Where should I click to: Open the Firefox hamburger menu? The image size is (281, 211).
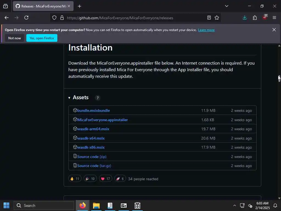click(x=274, y=18)
